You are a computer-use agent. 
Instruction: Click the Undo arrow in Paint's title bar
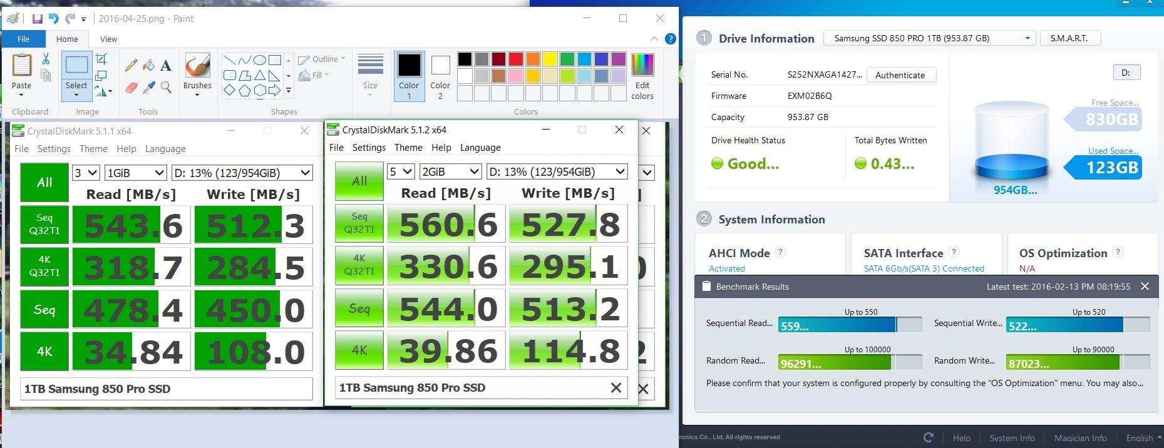[x=54, y=19]
